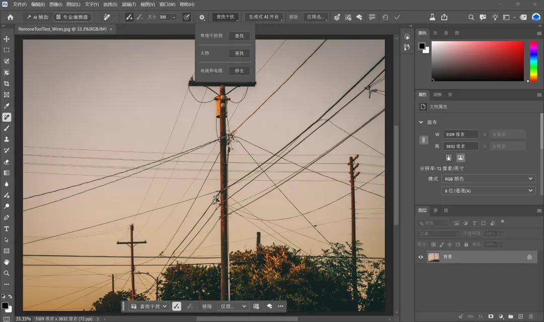The height and width of the screenshot is (322, 544).
Task: Select the Hand tool
Action: pyautogui.click(x=7, y=262)
